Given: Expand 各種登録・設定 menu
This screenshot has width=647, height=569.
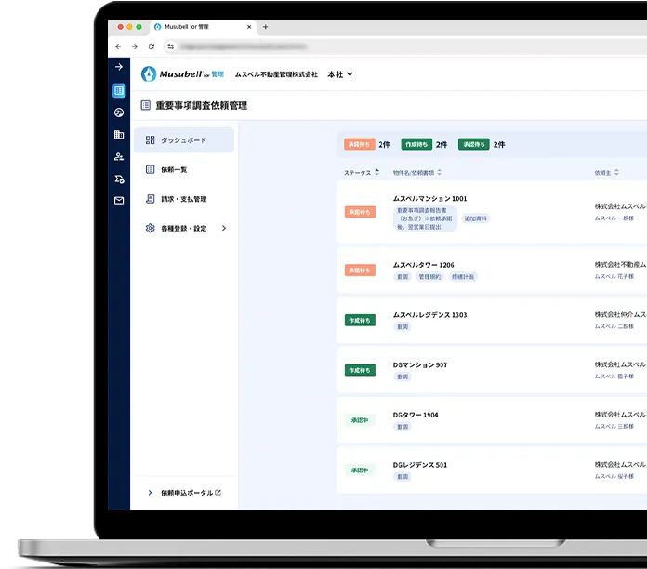Looking at the screenshot, I should coord(184,228).
